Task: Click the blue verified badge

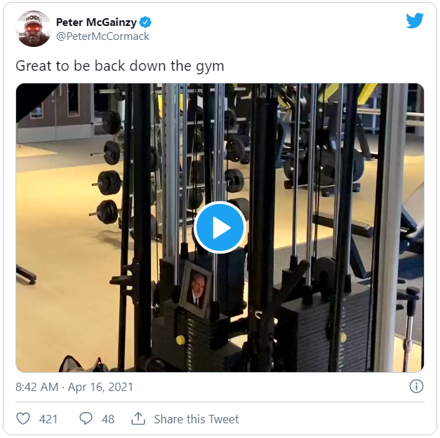Action: click(x=146, y=22)
